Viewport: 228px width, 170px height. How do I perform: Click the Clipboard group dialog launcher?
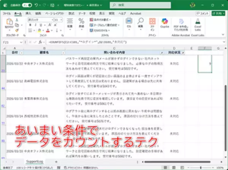[24, 35]
